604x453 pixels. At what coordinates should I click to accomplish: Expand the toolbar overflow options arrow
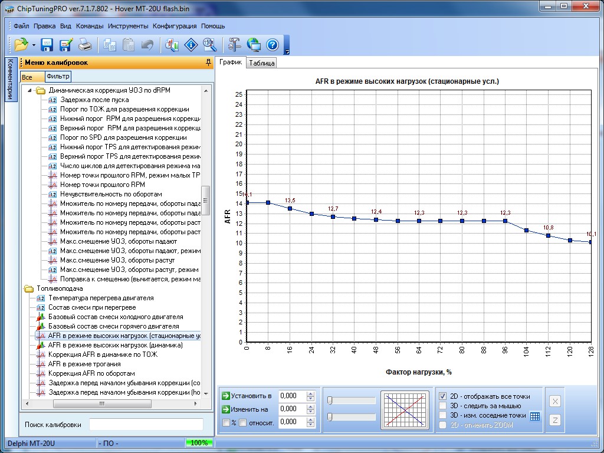pos(287,52)
